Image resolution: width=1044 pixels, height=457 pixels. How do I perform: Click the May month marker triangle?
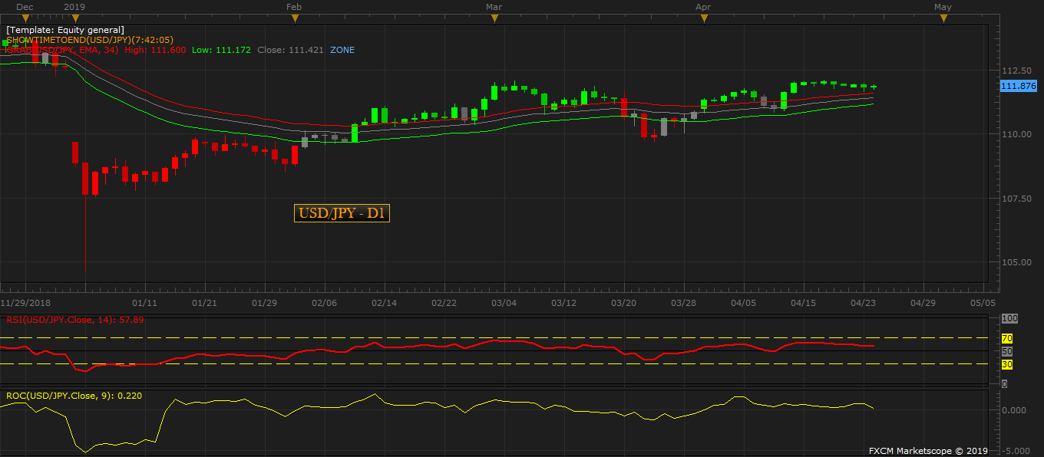(943, 18)
